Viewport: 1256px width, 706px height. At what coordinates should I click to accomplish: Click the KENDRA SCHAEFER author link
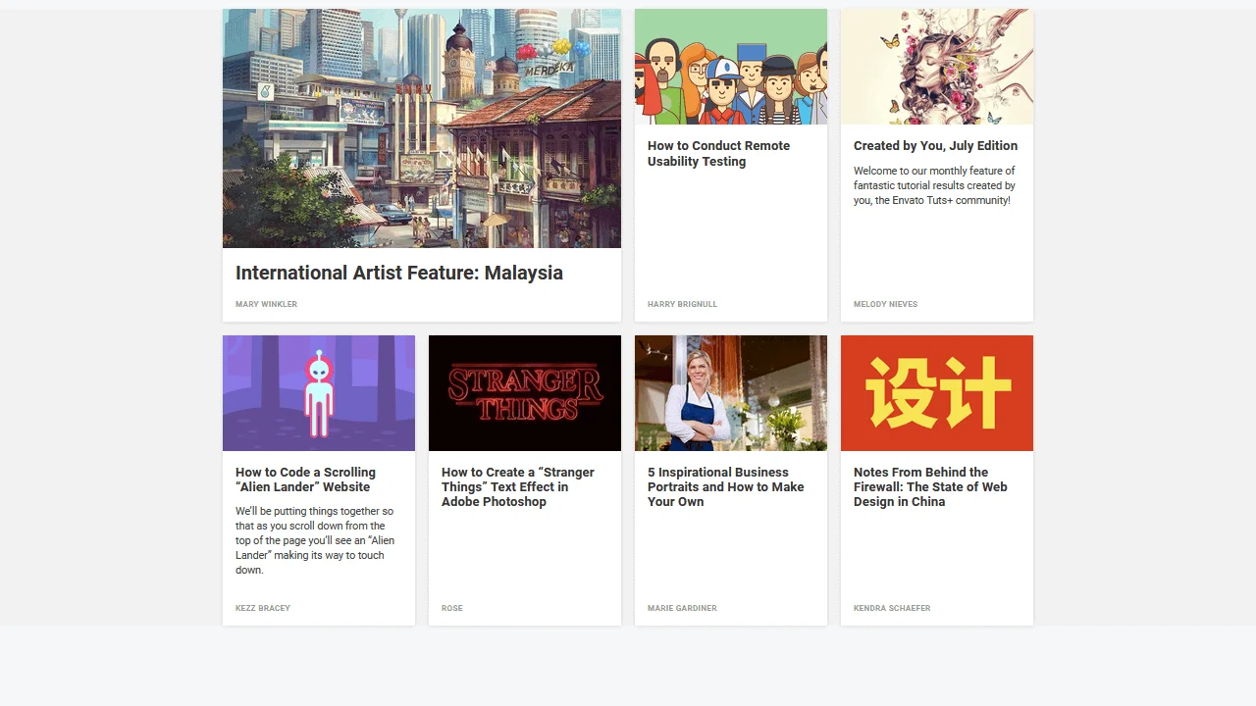tap(892, 608)
